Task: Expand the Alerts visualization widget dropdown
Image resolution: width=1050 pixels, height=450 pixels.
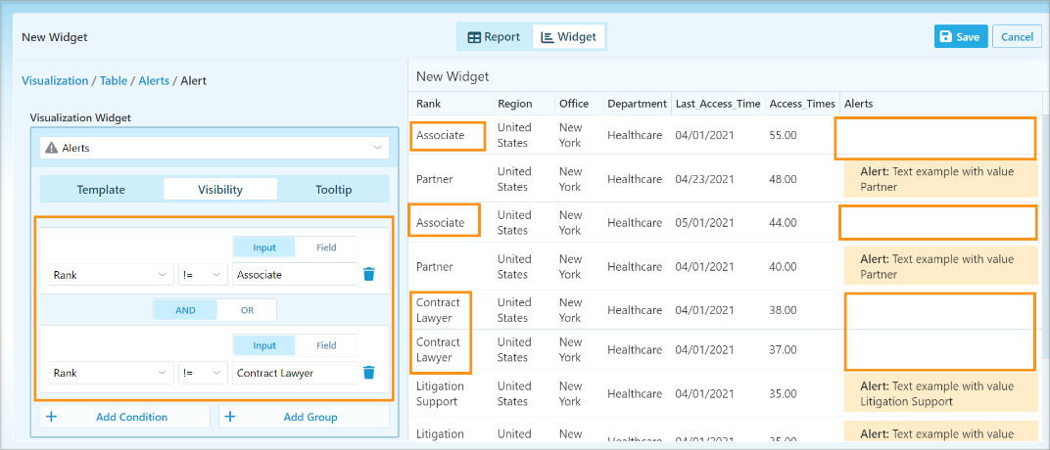Action: pyautogui.click(x=215, y=148)
